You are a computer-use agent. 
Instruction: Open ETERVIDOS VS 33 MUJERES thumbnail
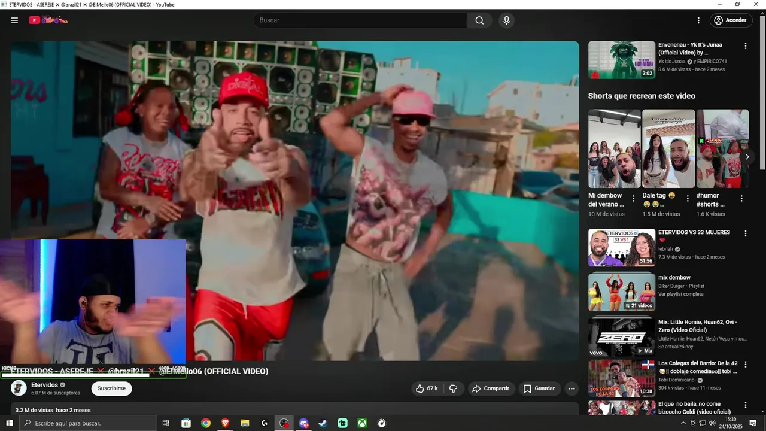pyautogui.click(x=622, y=248)
